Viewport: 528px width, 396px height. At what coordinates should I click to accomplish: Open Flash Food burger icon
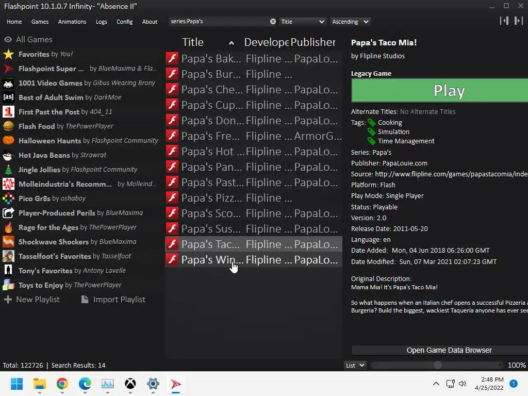tap(8, 126)
